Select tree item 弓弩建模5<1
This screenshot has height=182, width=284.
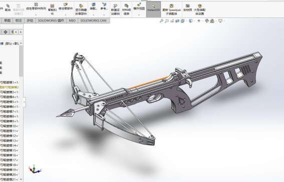[10, 102]
